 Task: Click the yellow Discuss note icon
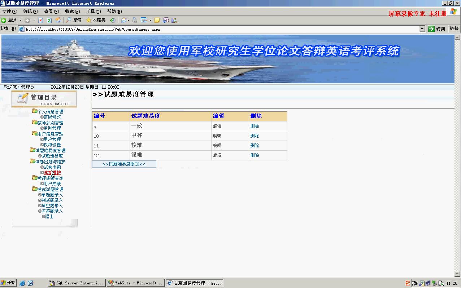tap(157, 20)
